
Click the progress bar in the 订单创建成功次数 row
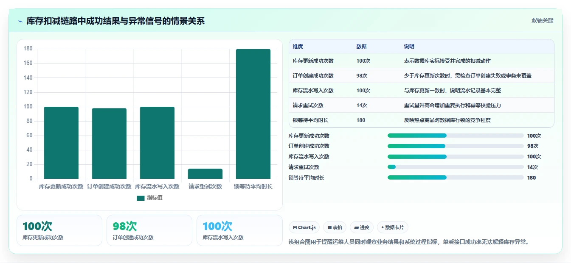[456, 146]
